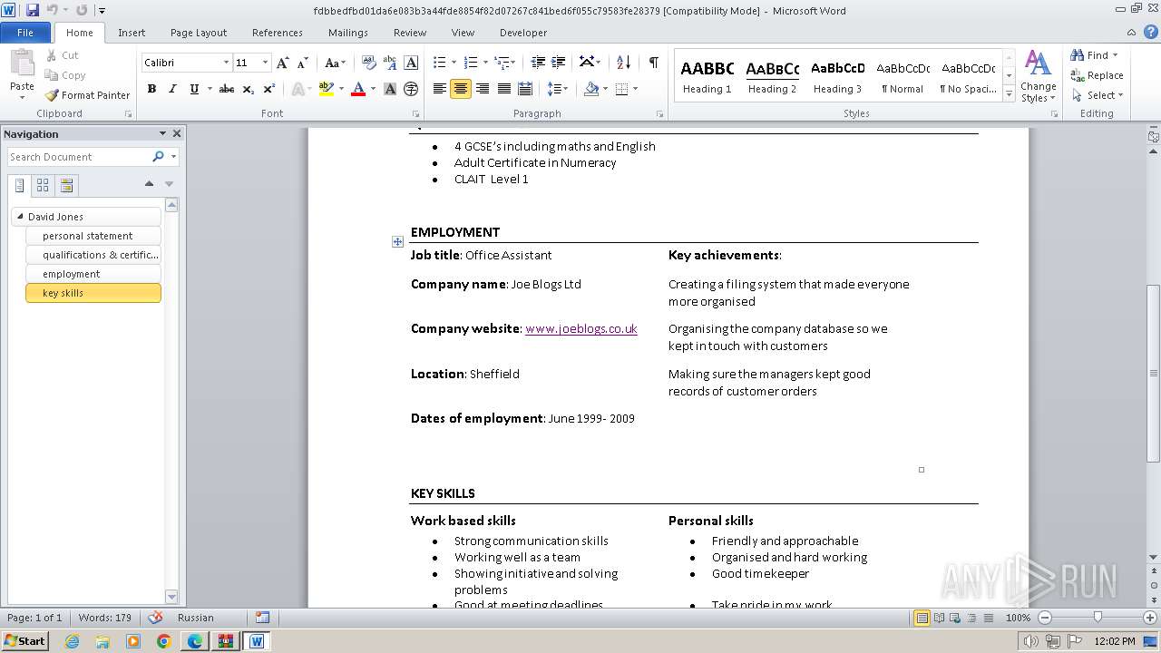Click www.joeblogs.co.uk hyperlink
Viewport: 1161px width, 653px height.
tap(581, 328)
